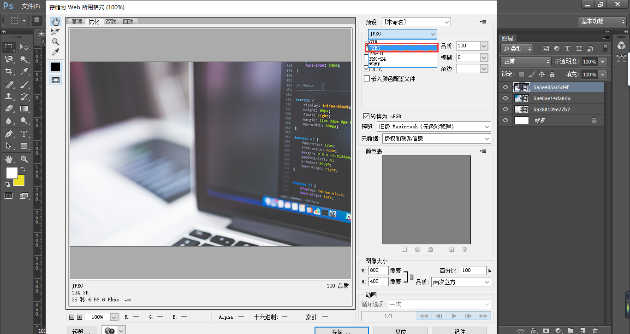Select the Rectangular Marquee tool in Photoshop toolbar

[x=9, y=47]
